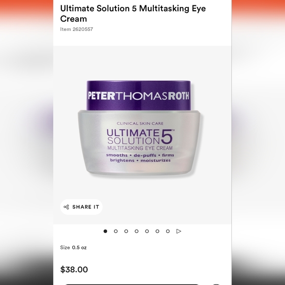Click the $38.00 price
The height and width of the screenshot is (285, 285).
pyautogui.click(x=74, y=269)
